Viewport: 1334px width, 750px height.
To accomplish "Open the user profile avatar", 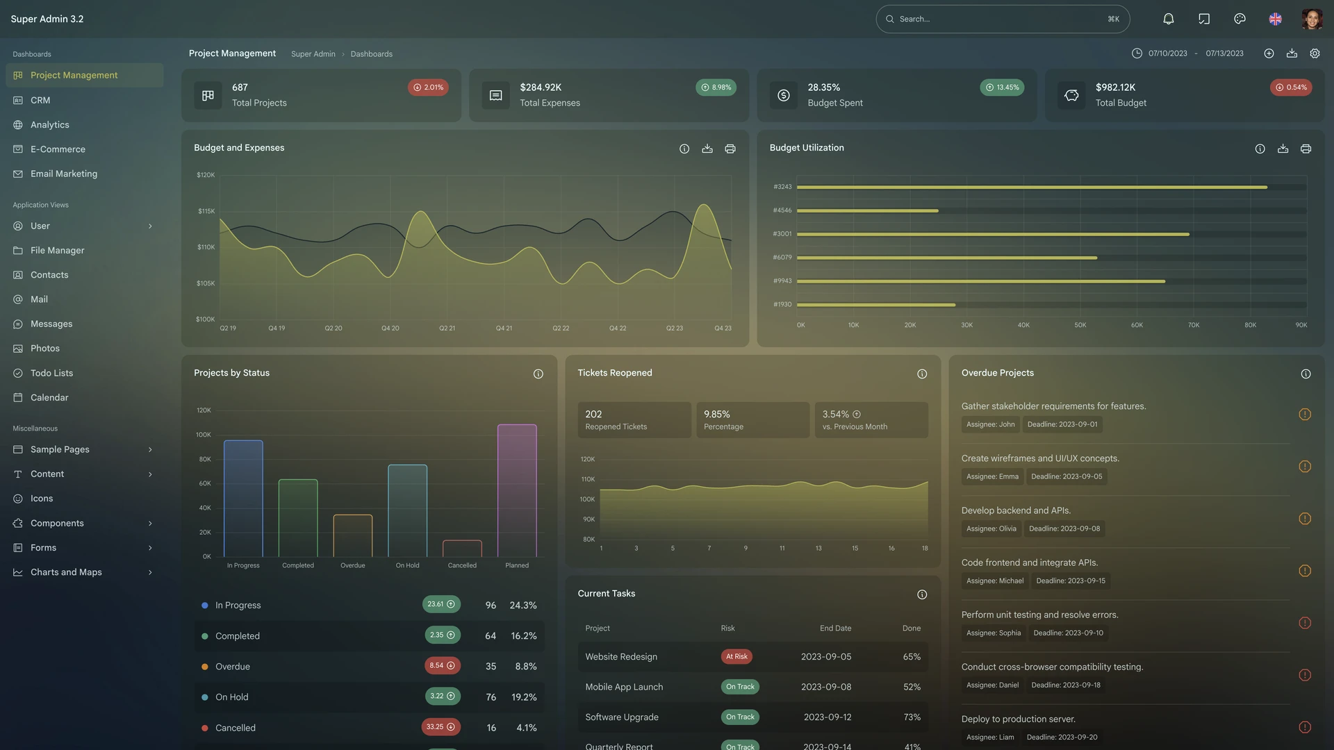I will coord(1311,19).
